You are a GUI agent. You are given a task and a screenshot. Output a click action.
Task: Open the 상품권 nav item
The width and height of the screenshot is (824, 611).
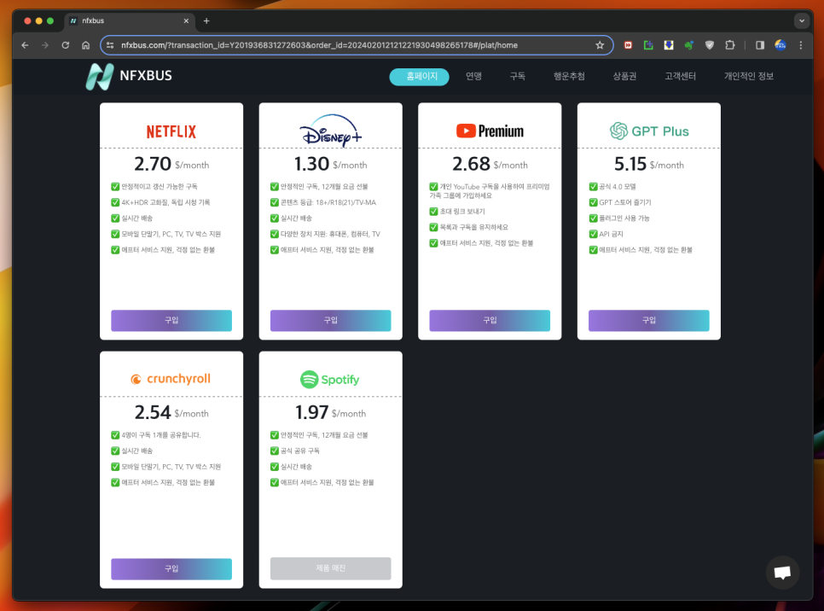625,76
